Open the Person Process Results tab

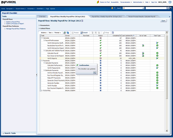point(142,16)
